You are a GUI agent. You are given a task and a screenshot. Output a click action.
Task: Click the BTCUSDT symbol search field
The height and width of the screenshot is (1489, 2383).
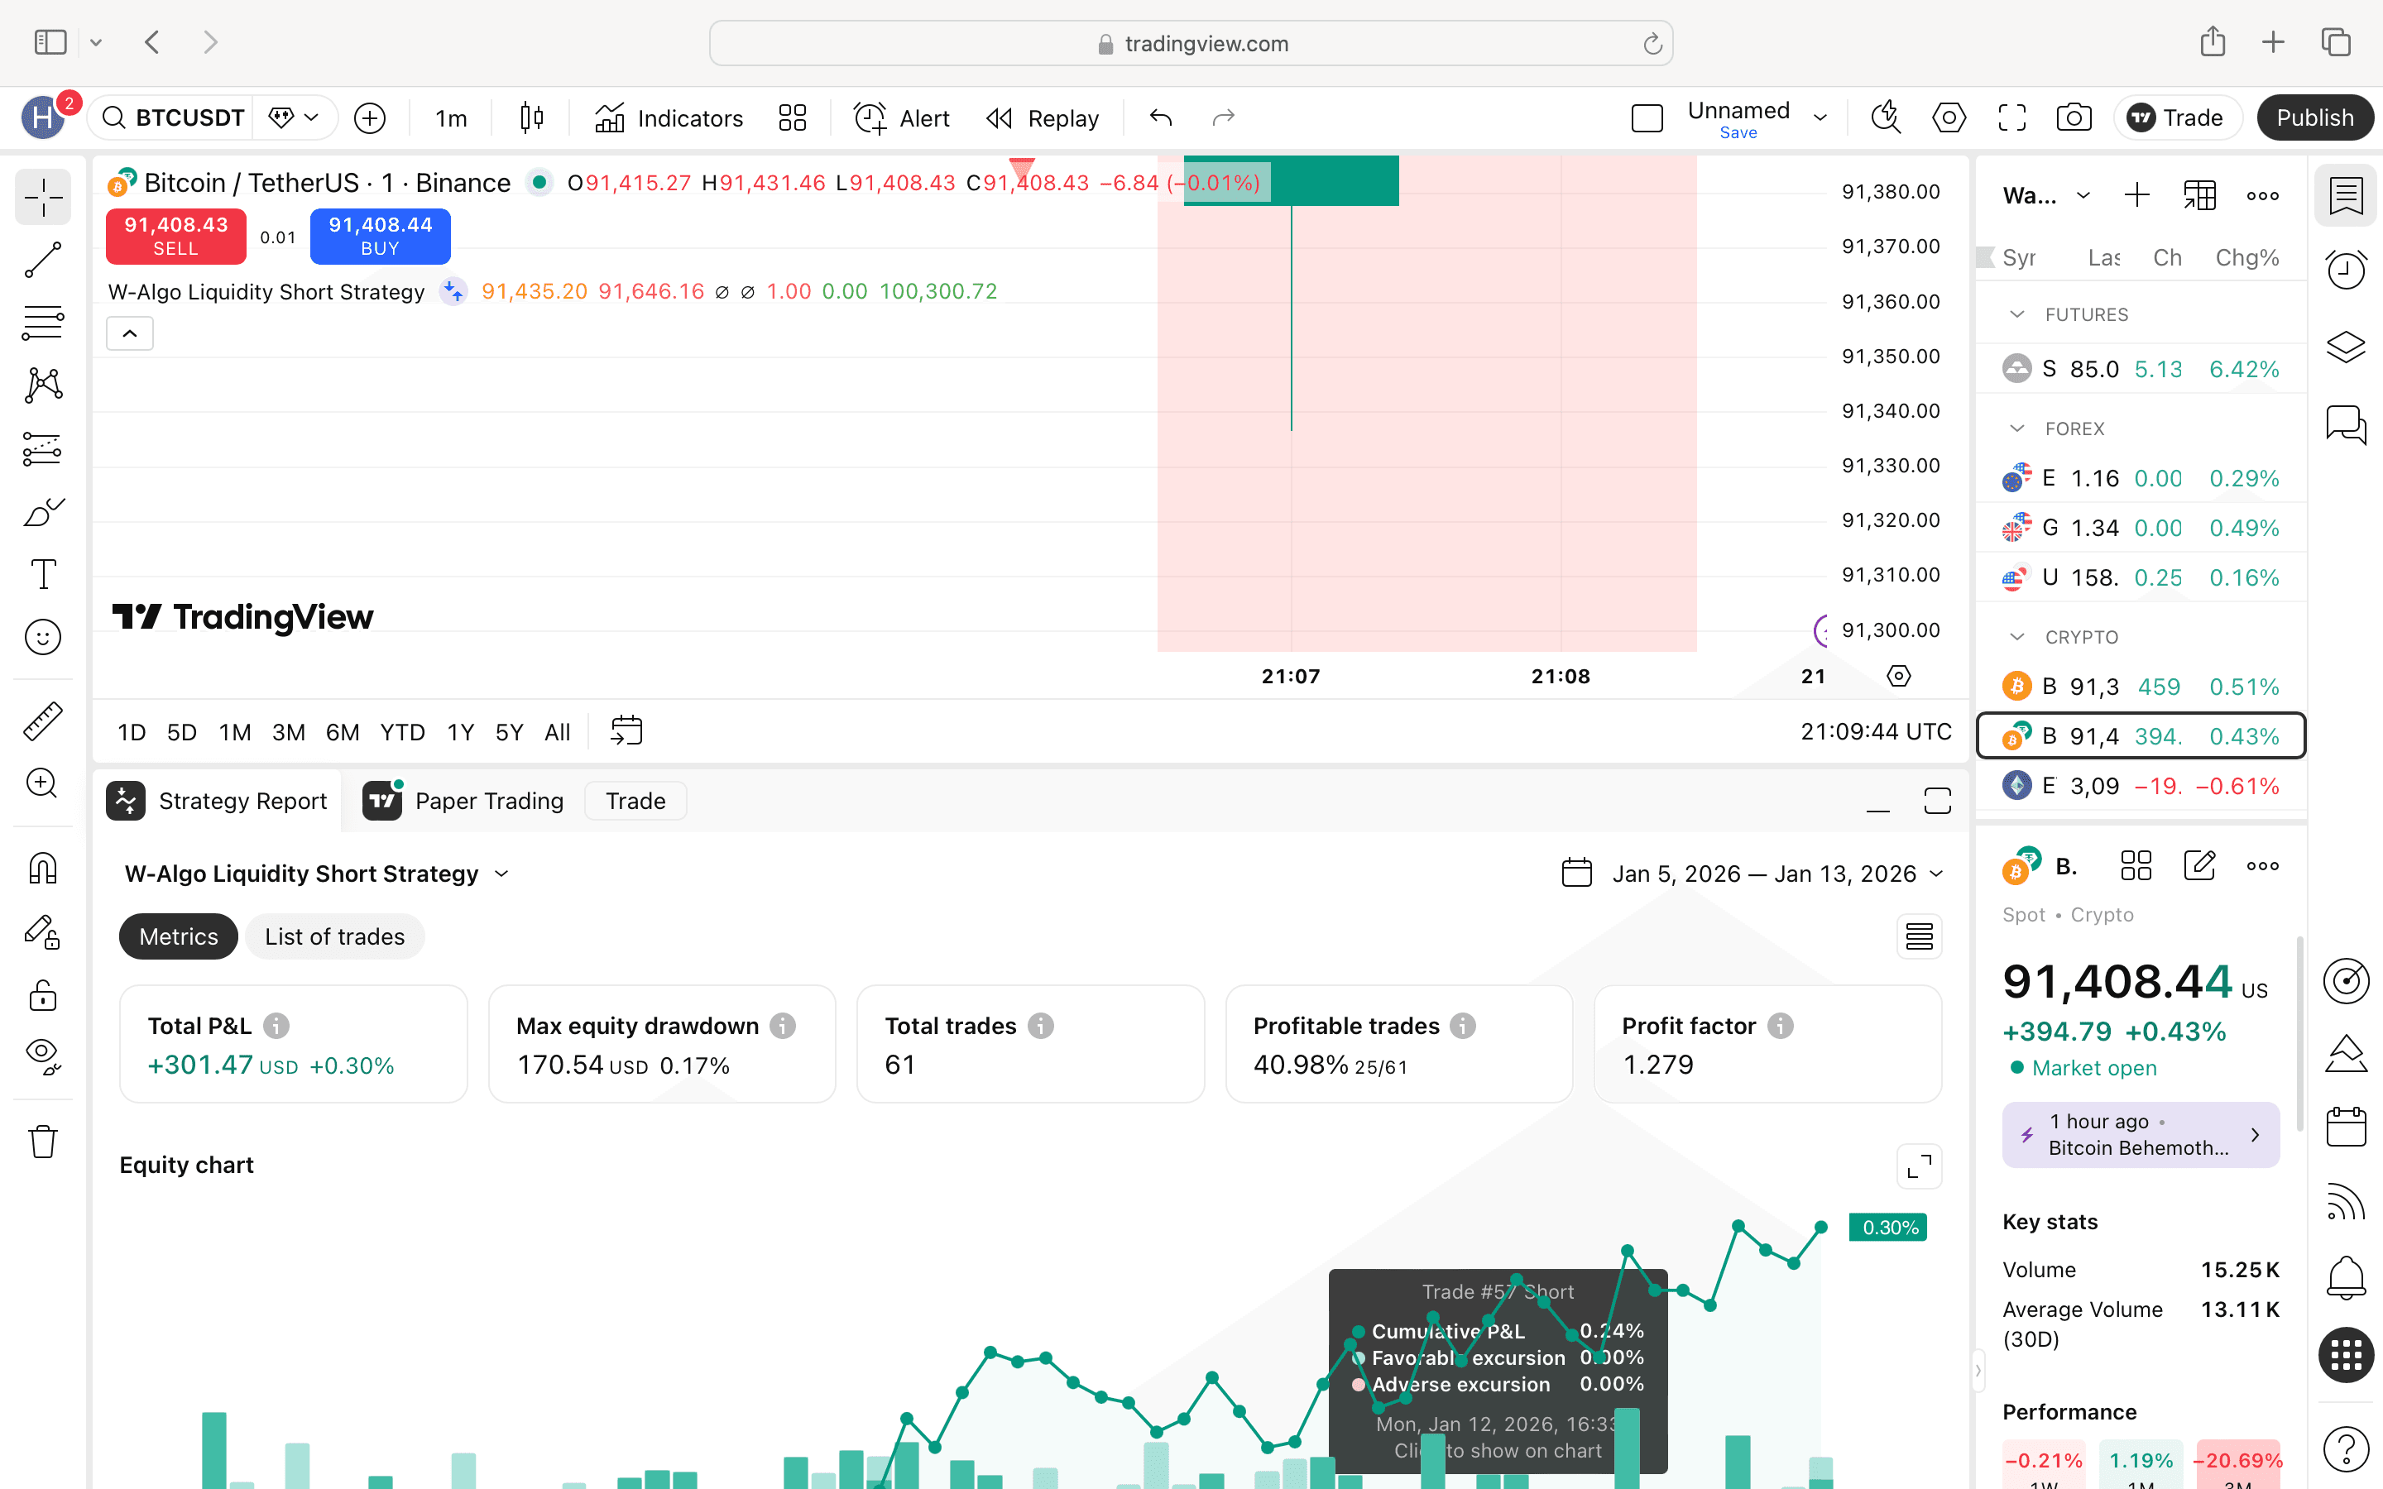coord(173,118)
